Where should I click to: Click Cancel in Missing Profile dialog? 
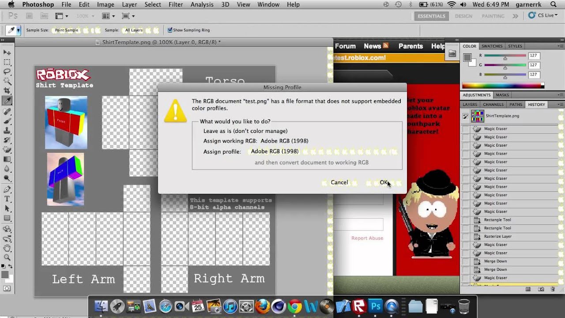(339, 182)
